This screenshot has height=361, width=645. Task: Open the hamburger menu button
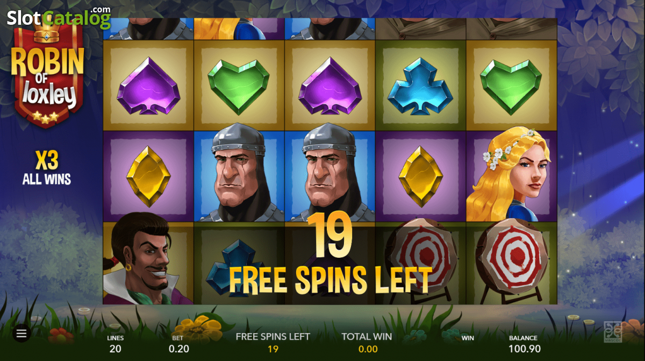pos(21,334)
